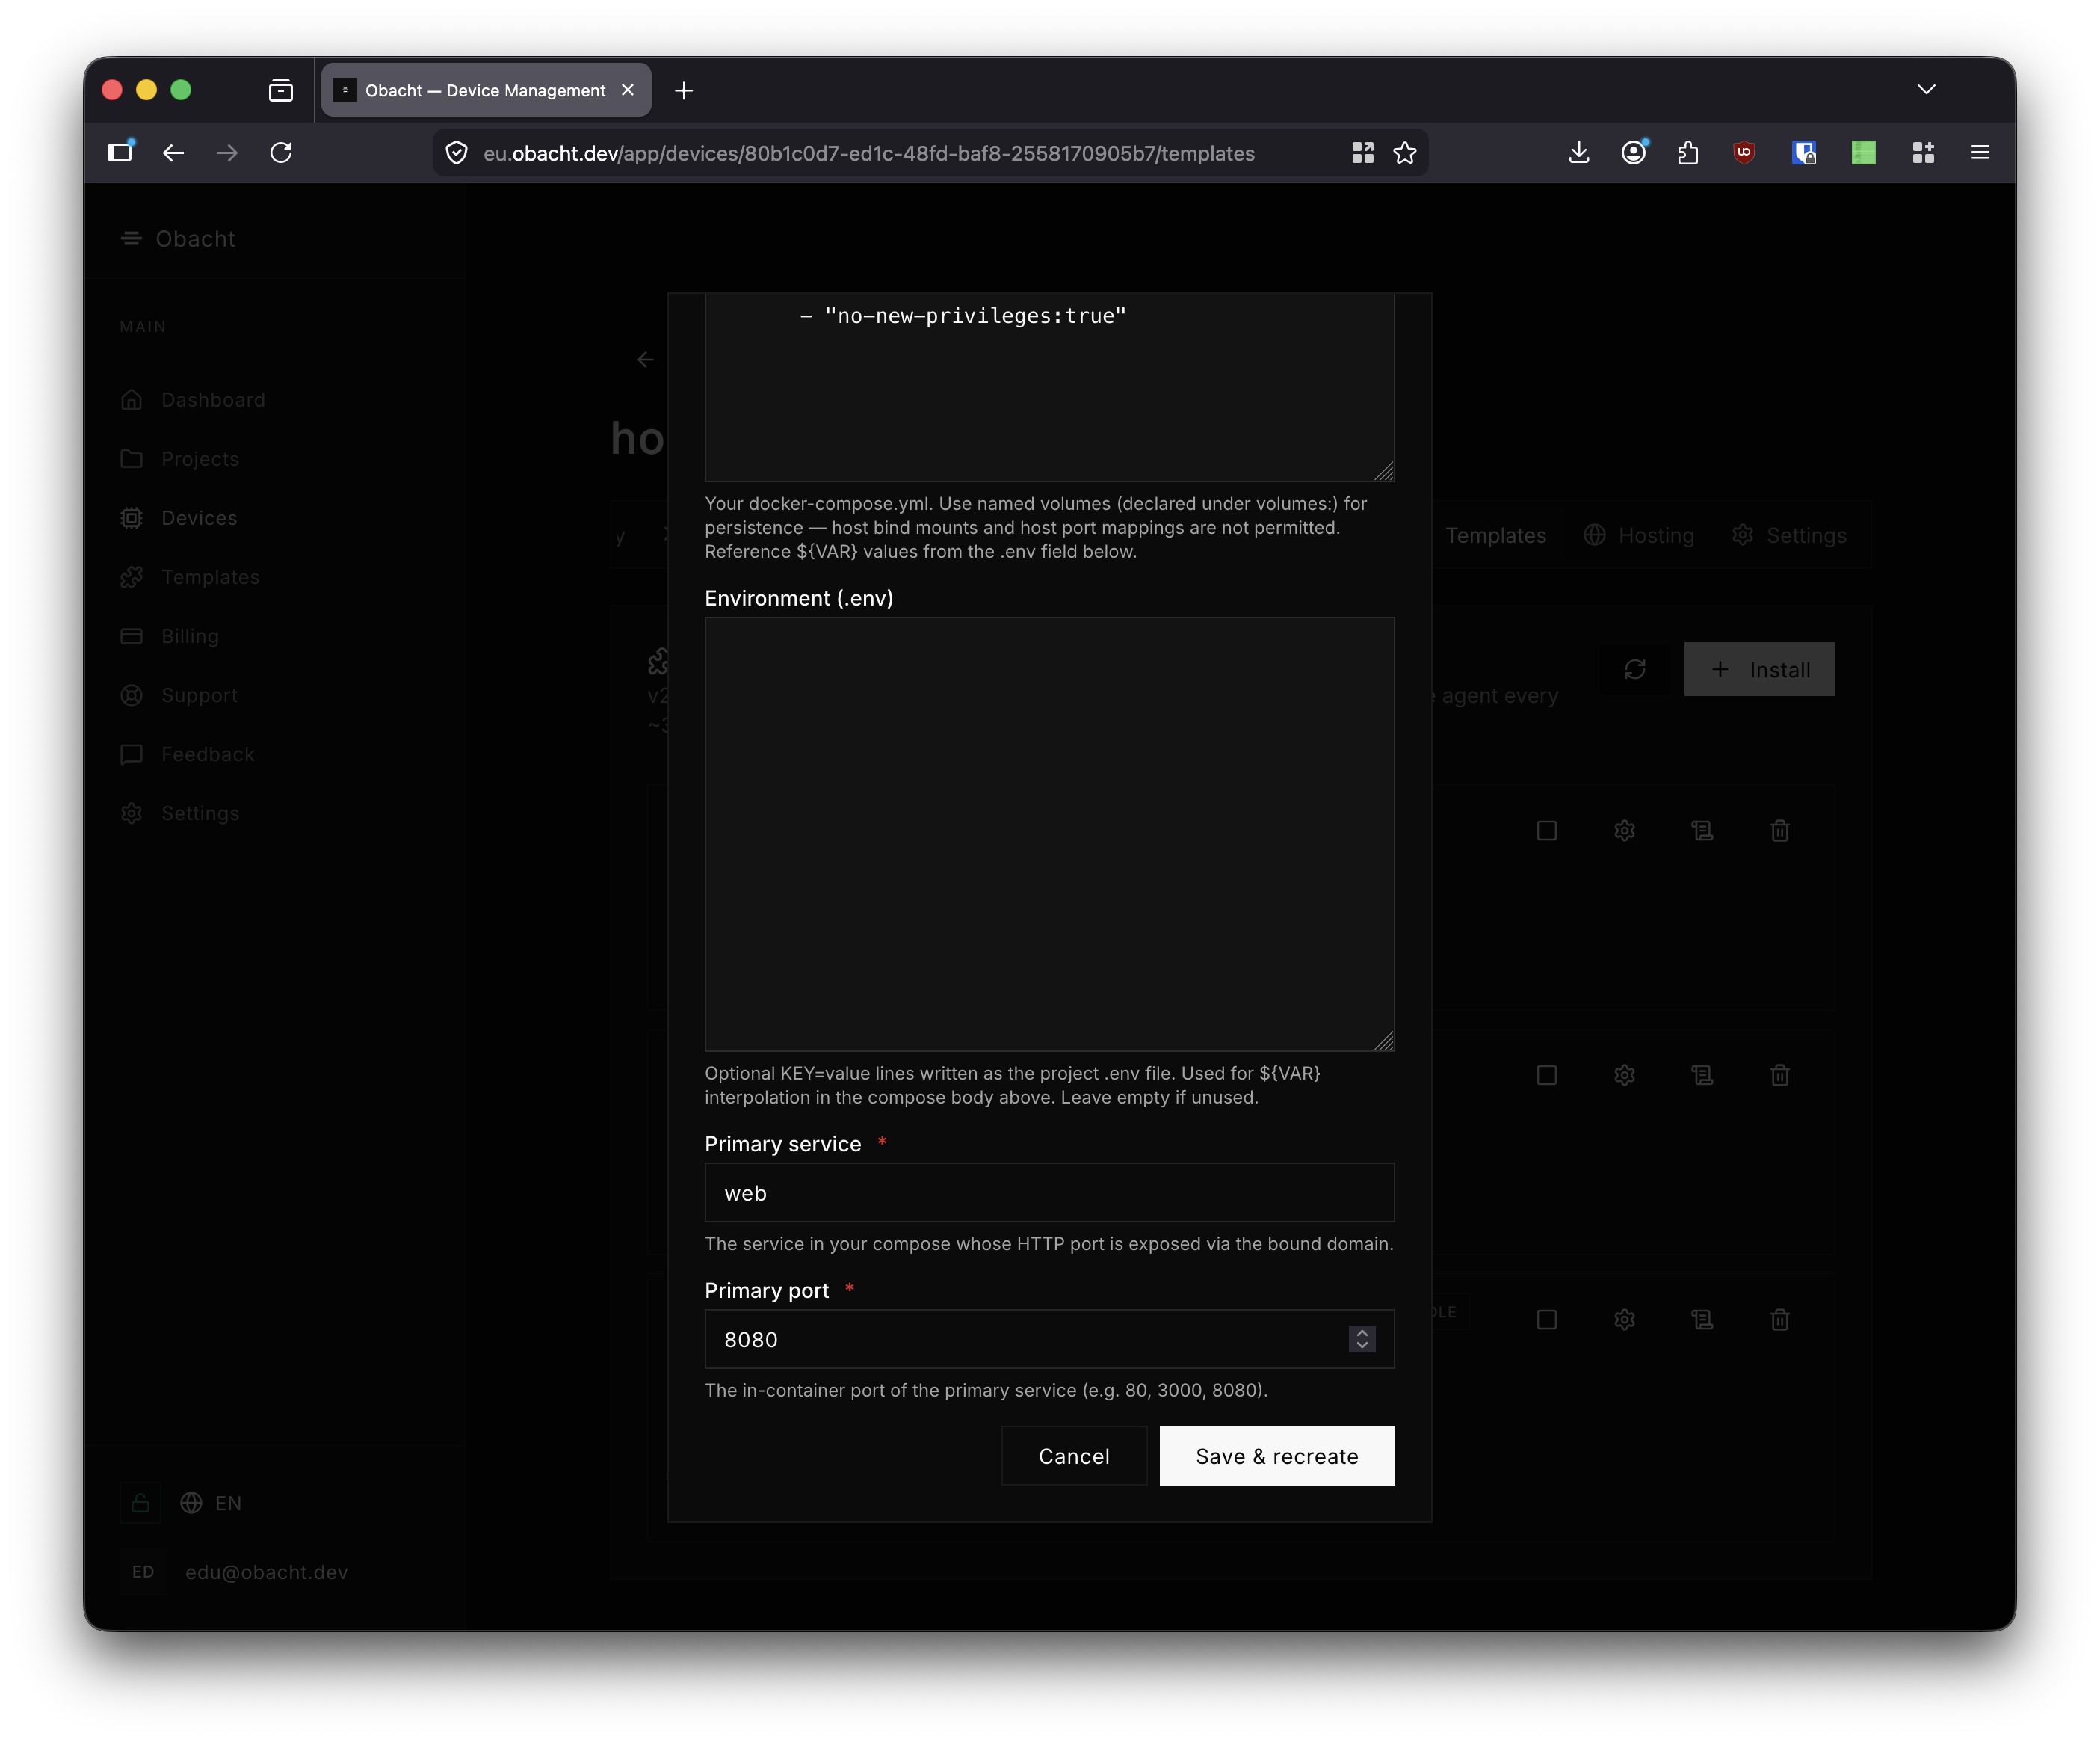Click the second template row stop square
2100x1742 pixels.
pyautogui.click(x=1546, y=1074)
